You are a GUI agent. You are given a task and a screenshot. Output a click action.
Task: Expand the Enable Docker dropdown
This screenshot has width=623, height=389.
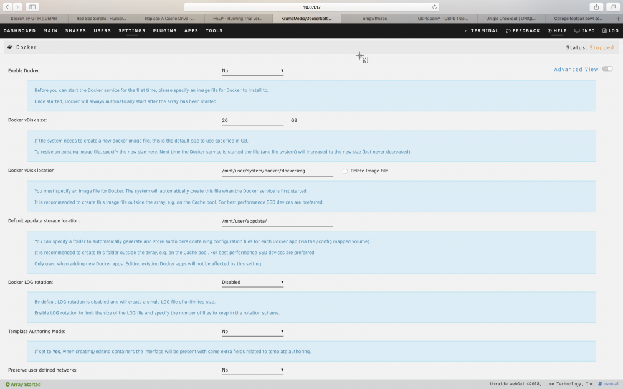(253, 71)
